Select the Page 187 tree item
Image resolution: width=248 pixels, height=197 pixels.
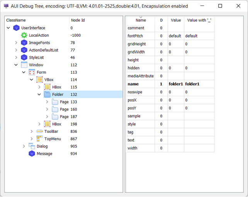[64, 117]
